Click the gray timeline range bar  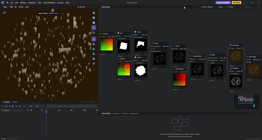coord(71,106)
